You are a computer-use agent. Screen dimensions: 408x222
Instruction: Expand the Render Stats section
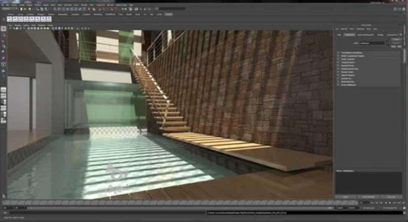click(347, 72)
